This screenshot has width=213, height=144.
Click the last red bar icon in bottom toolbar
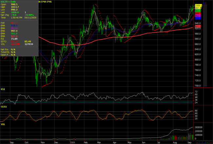(x=211, y=142)
